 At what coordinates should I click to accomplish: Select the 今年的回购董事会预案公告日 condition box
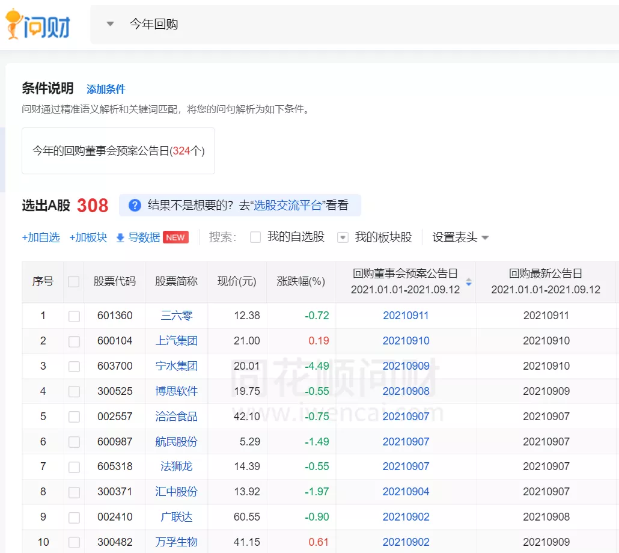click(118, 151)
